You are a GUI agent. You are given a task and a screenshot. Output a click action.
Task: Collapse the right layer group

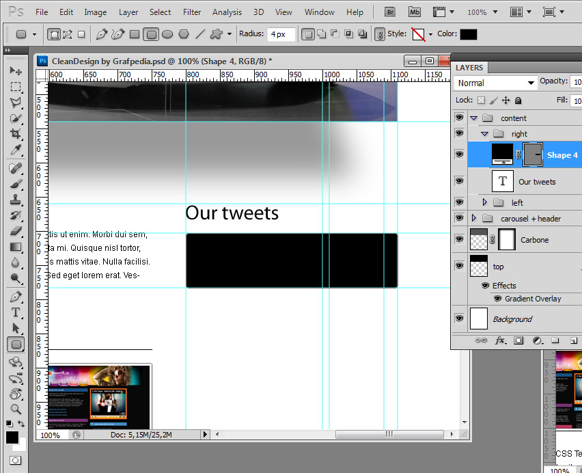point(485,134)
